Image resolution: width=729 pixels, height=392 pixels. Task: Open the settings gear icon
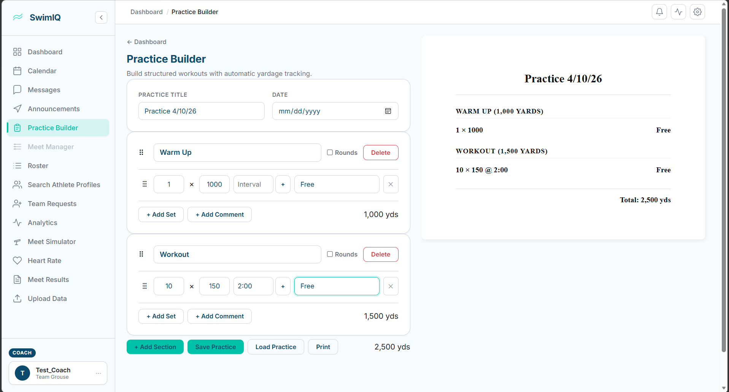pos(697,12)
